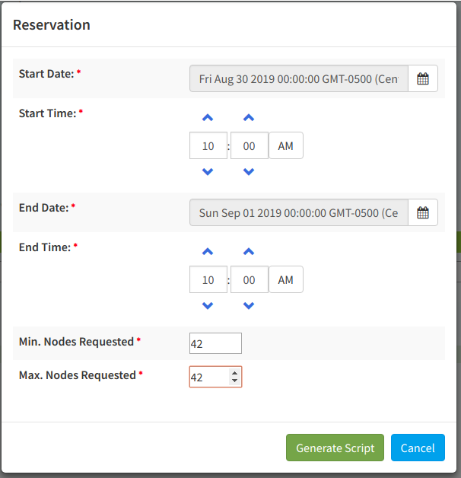
Task: Decrease the Start Time hour
Action: (208, 172)
